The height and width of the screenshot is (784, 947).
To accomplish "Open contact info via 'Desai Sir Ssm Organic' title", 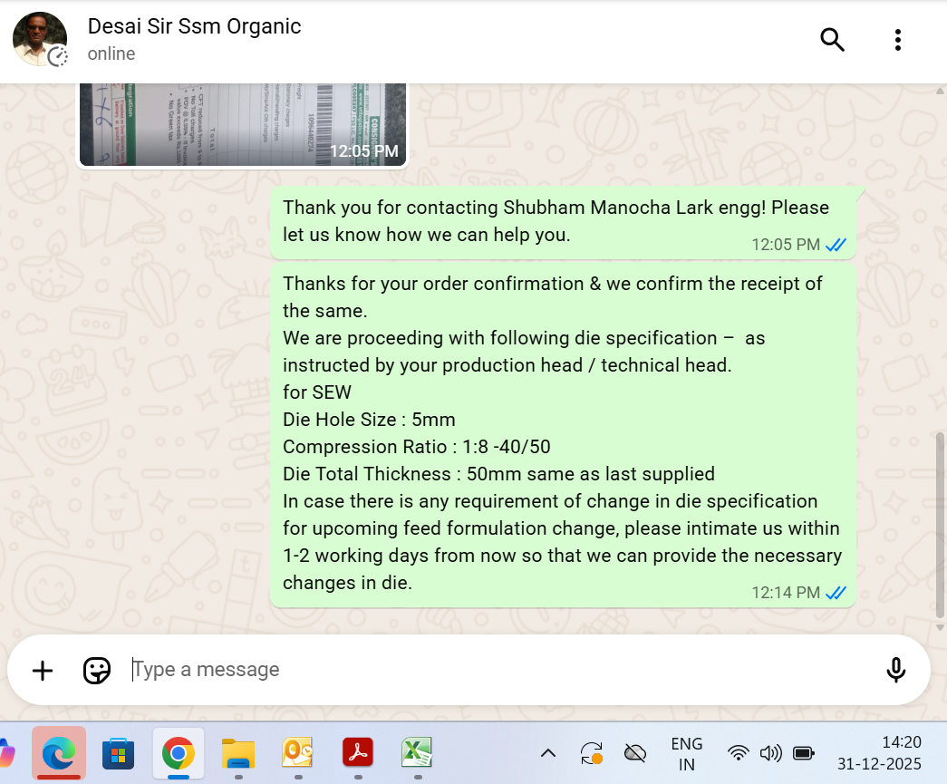I will 194,27.
